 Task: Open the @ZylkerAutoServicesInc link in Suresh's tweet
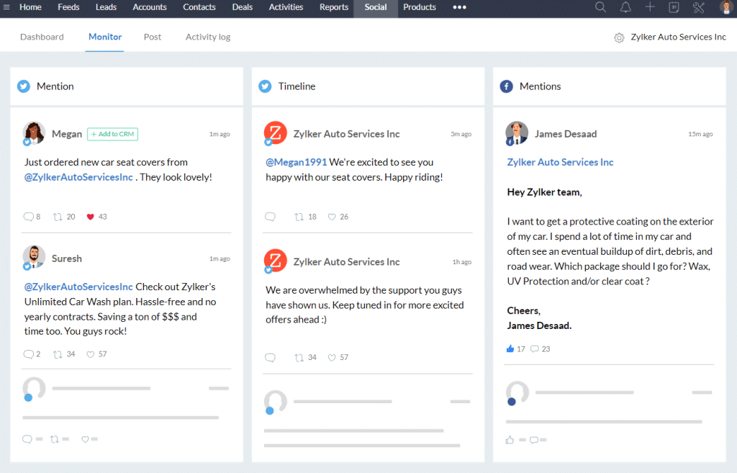tap(78, 287)
